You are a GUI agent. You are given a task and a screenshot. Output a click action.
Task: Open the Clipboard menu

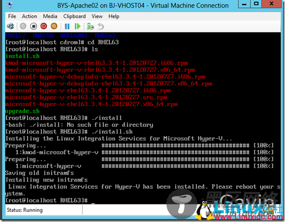pos(75,16)
